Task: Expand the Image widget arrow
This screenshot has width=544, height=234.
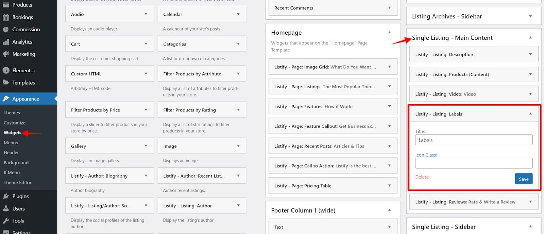Action: coord(238,146)
